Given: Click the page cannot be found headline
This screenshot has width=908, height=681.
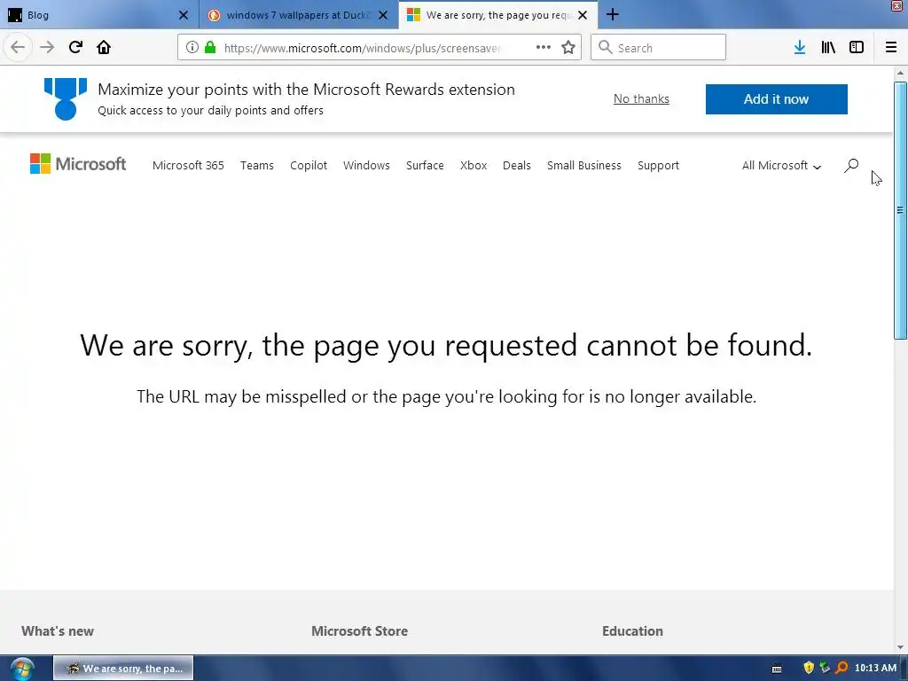Looking at the screenshot, I should [446, 346].
